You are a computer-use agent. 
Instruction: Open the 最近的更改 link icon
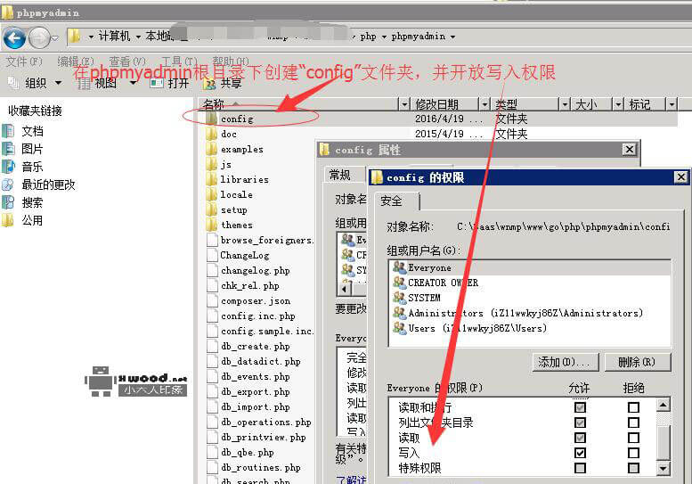point(8,185)
